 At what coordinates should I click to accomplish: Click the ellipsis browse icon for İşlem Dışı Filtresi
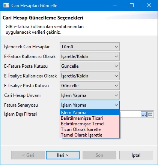coord(144,114)
